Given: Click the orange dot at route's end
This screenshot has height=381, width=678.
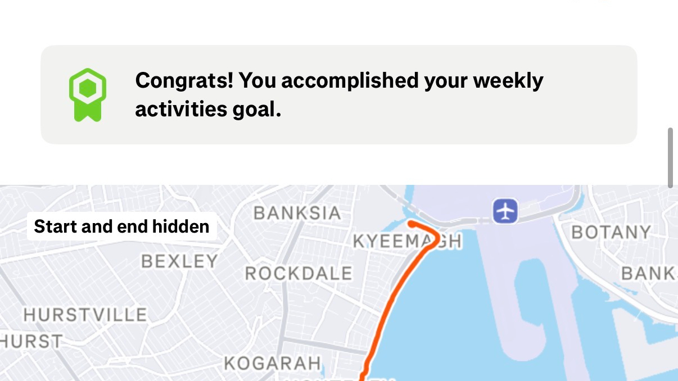Looking at the screenshot, I should click(412, 224).
